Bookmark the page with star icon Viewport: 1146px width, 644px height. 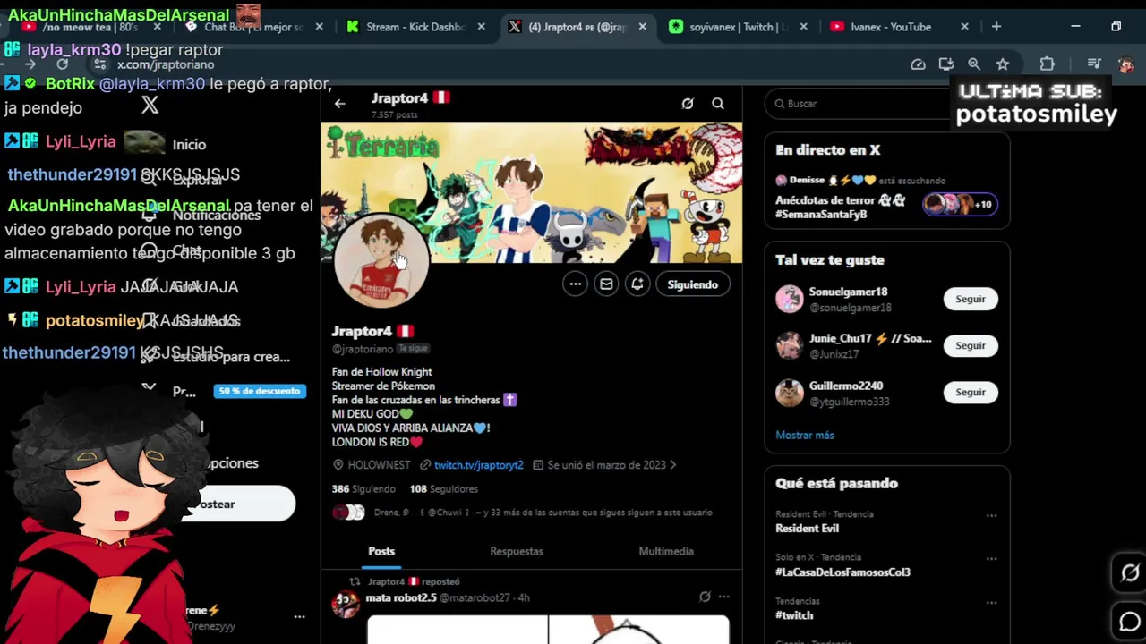click(1003, 64)
